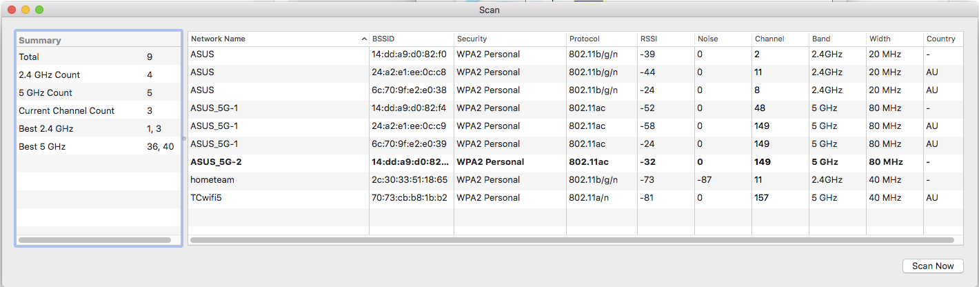Sort by Network Name column header
This screenshot has width=979, height=287.
tap(218, 39)
